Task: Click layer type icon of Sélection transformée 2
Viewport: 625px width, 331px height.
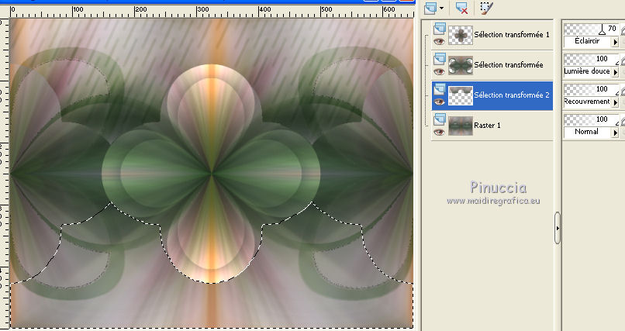Action: (439, 89)
